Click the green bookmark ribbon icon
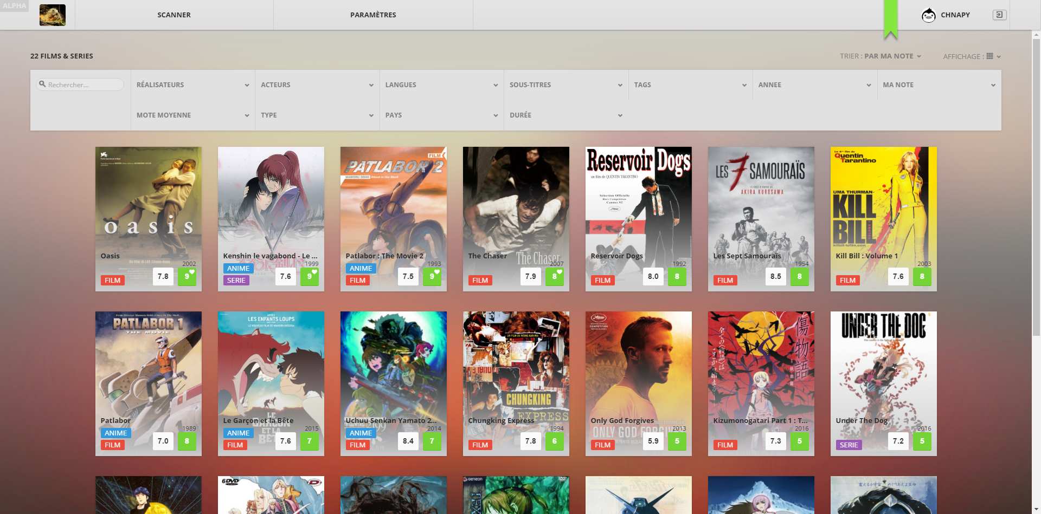 (890, 19)
